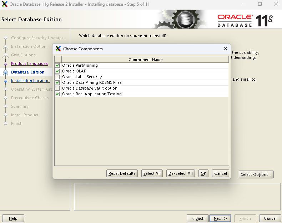Enable the Oracle Label Security checkbox
The width and height of the screenshot is (282, 223).
coord(57,77)
